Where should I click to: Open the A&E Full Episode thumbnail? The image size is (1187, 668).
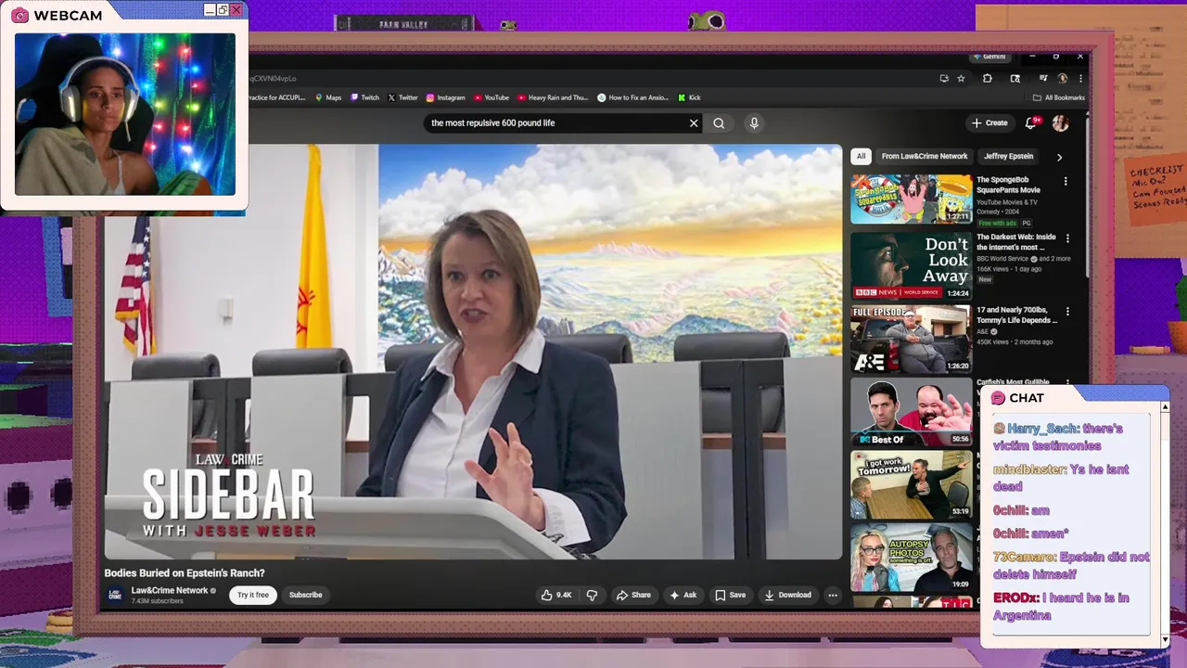coord(912,339)
